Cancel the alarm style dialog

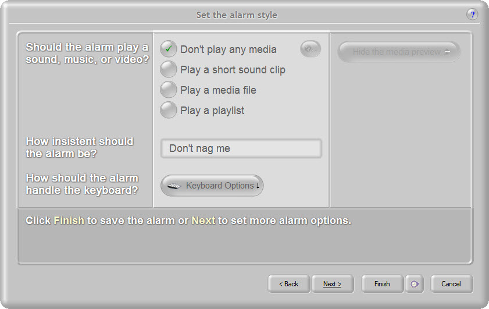click(451, 284)
